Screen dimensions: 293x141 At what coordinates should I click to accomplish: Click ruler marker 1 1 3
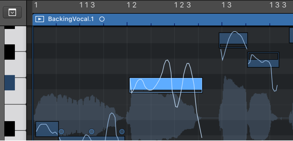coord(87,5)
